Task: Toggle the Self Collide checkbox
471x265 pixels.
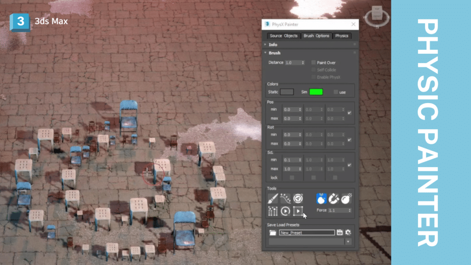Action: click(314, 70)
